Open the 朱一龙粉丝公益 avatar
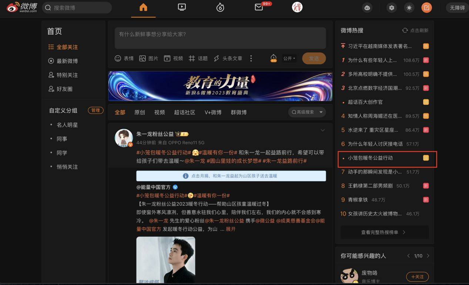469x285 pixels. (124, 138)
